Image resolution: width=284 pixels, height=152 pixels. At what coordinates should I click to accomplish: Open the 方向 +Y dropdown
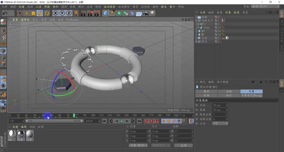220,124
